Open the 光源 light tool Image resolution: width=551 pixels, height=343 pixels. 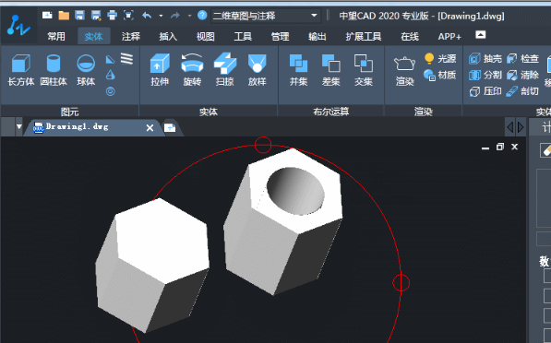point(440,58)
